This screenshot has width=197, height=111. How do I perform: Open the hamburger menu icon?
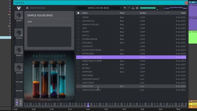click(137, 8)
